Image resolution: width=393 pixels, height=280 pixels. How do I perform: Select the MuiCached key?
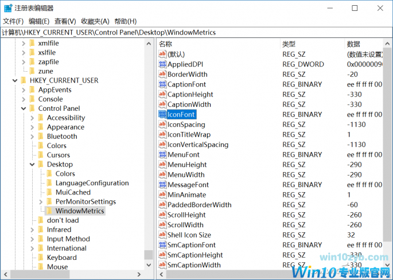click(x=73, y=192)
